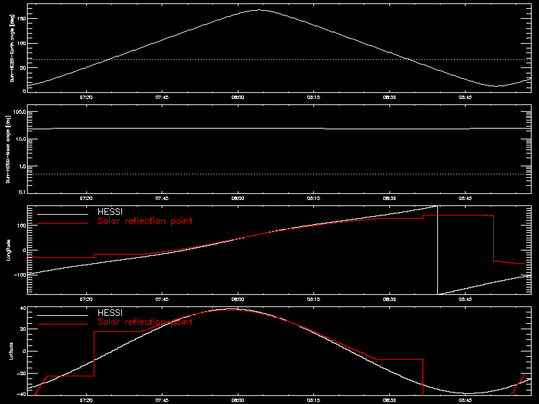Click the 10.0 tick of Noon angle plot
This screenshot has width=539, height=404.
[21, 139]
